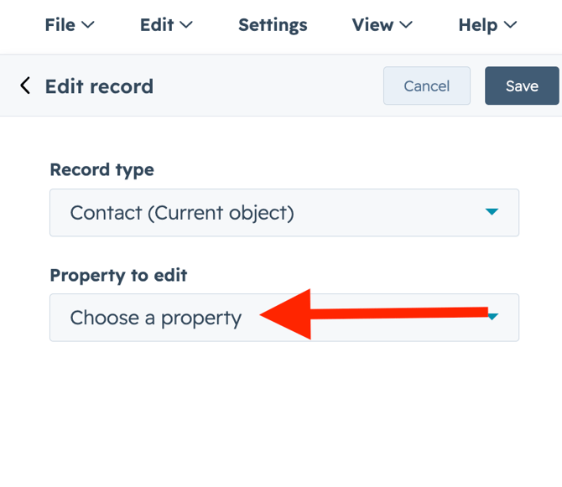562x487 pixels.
Task: Open the File menu
Action: tap(60, 25)
